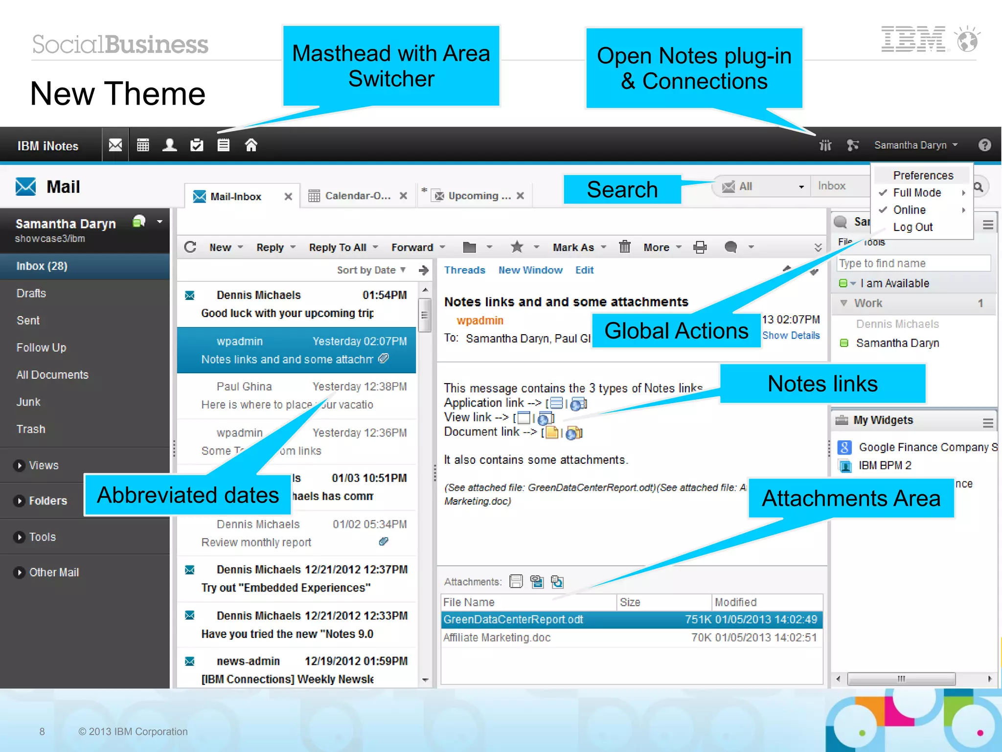Expand the Folders section in sidebar
Image resolution: width=1002 pixels, height=752 pixels.
(x=20, y=501)
